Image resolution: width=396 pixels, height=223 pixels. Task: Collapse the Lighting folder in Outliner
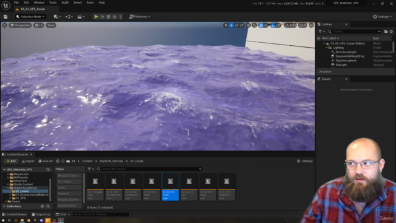point(327,48)
